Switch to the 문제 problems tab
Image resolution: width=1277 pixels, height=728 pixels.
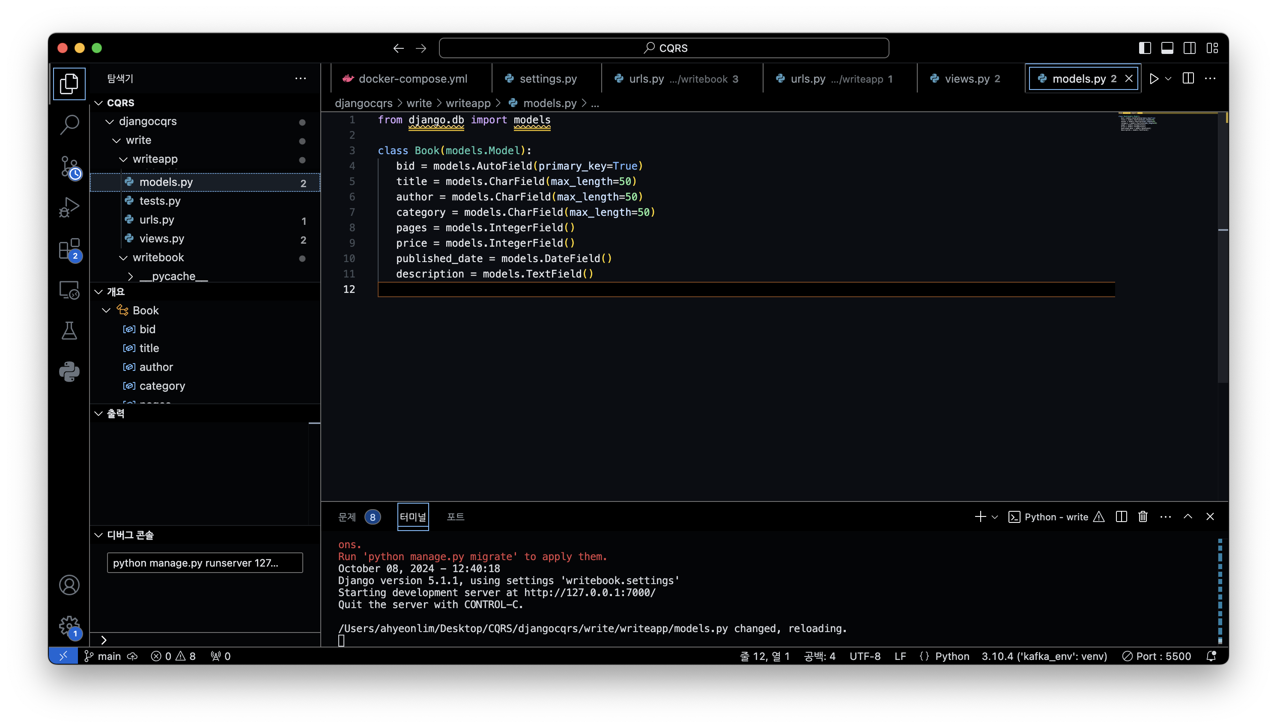pyautogui.click(x=347, y=517)
